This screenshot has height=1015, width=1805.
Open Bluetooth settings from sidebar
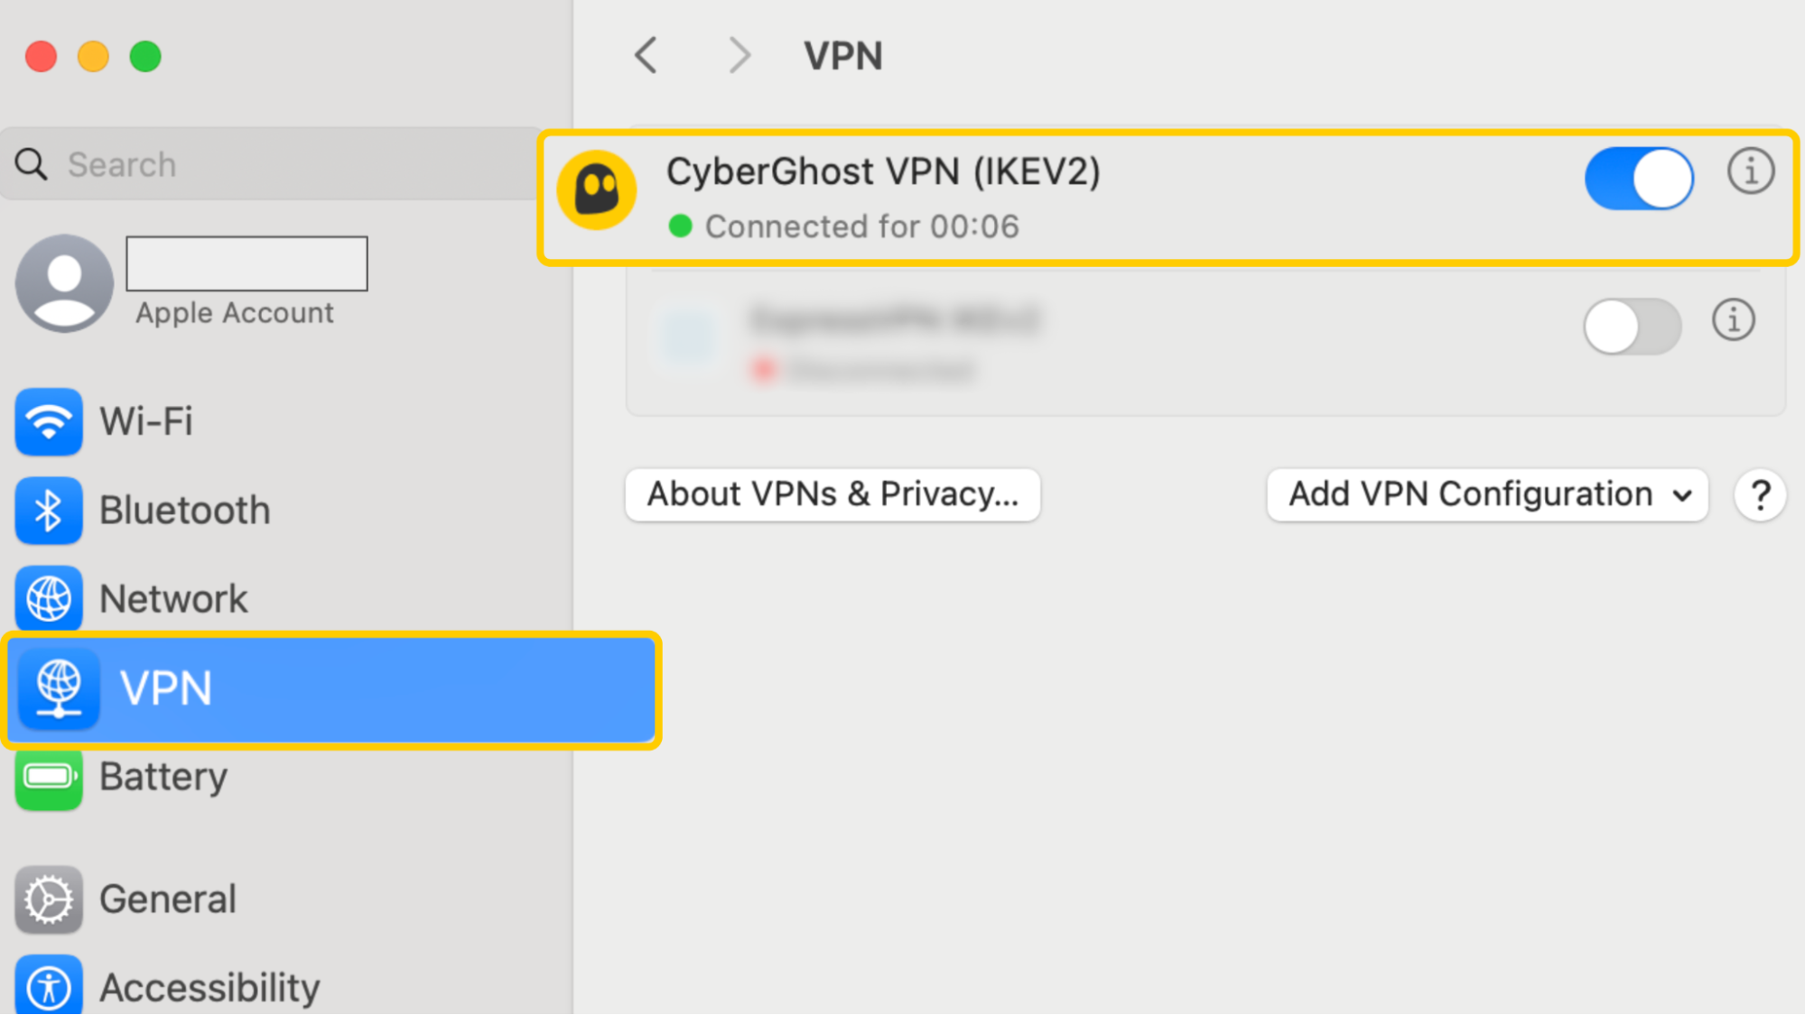(x=184, y=510)
